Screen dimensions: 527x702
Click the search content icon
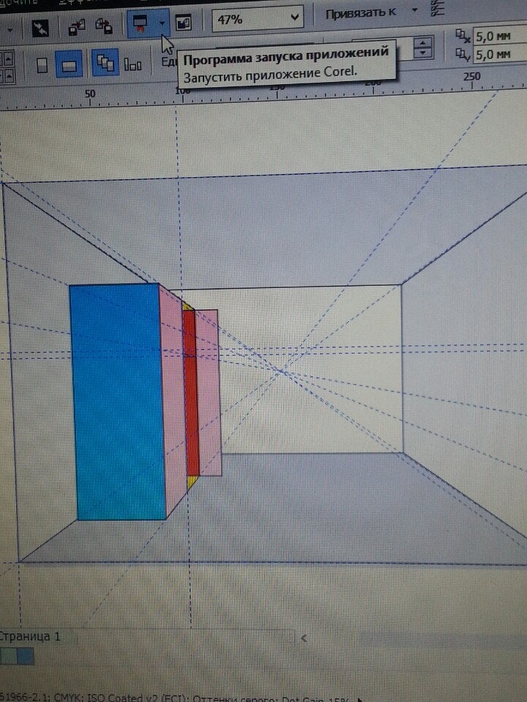point(40,29)
